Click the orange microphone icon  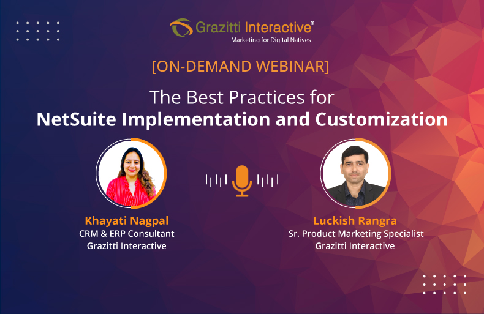[x=242, y=181]
